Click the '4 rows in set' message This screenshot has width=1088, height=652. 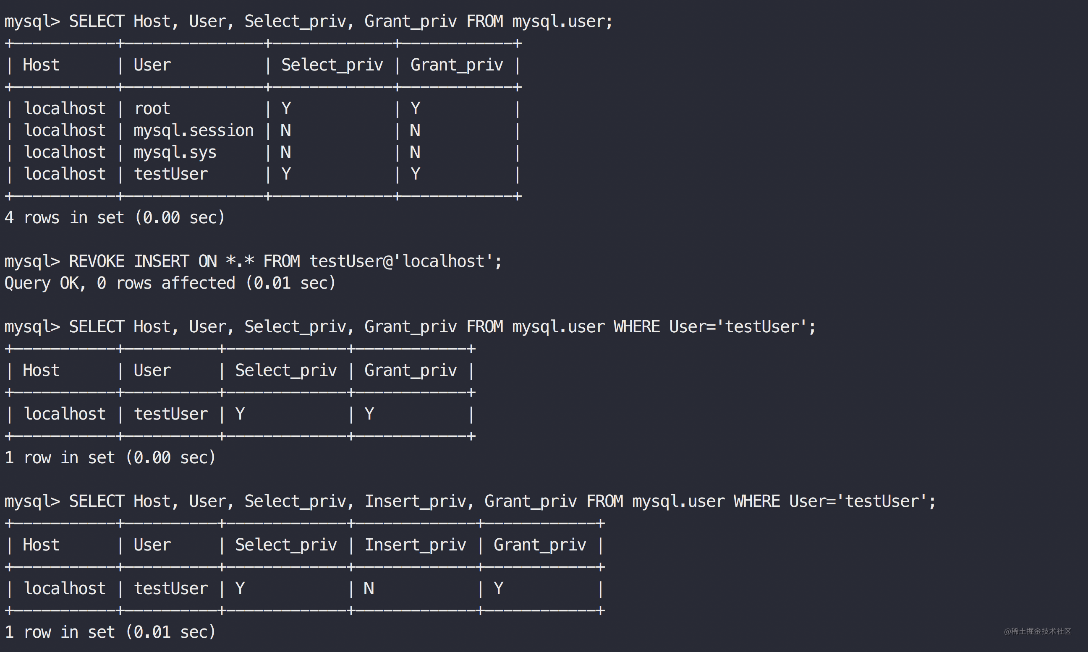tap(114, 218)
